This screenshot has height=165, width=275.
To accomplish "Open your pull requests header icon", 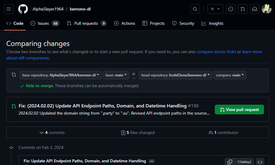I will (243, 9).
